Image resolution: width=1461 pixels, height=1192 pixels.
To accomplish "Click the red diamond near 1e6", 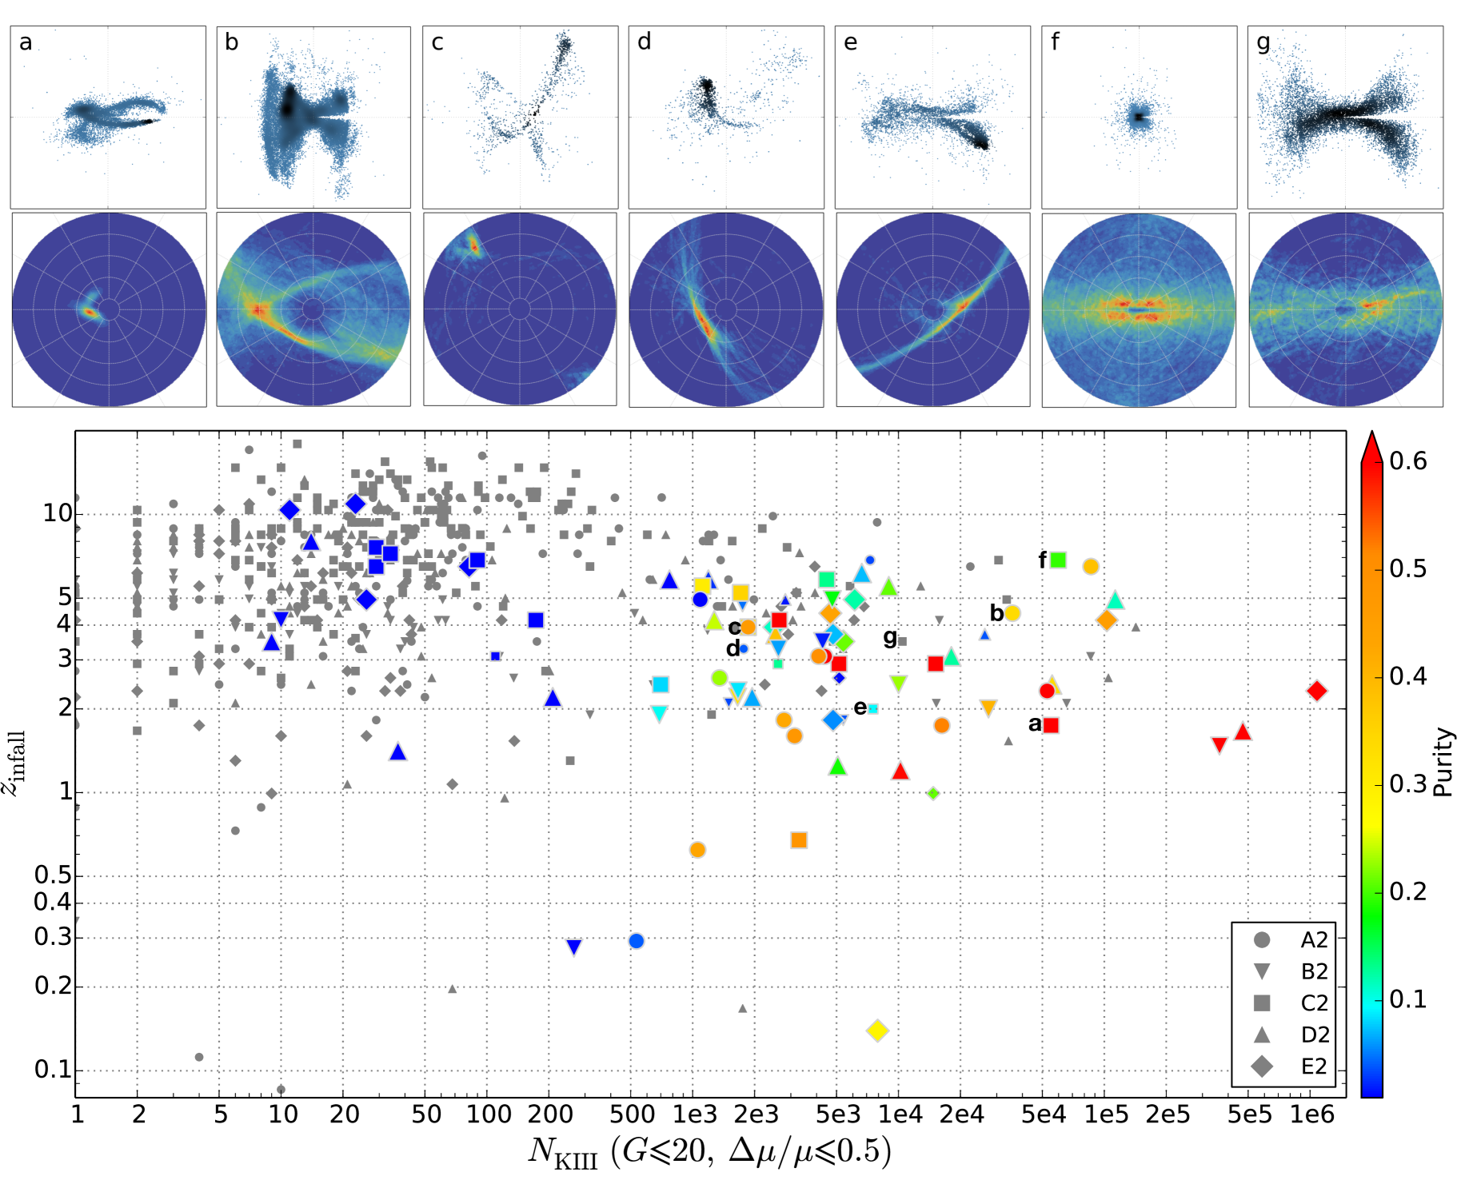I will (1317, 691).
